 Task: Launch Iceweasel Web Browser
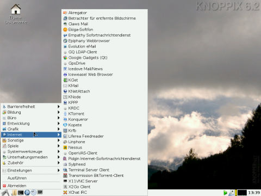click(x=104, y=75)
